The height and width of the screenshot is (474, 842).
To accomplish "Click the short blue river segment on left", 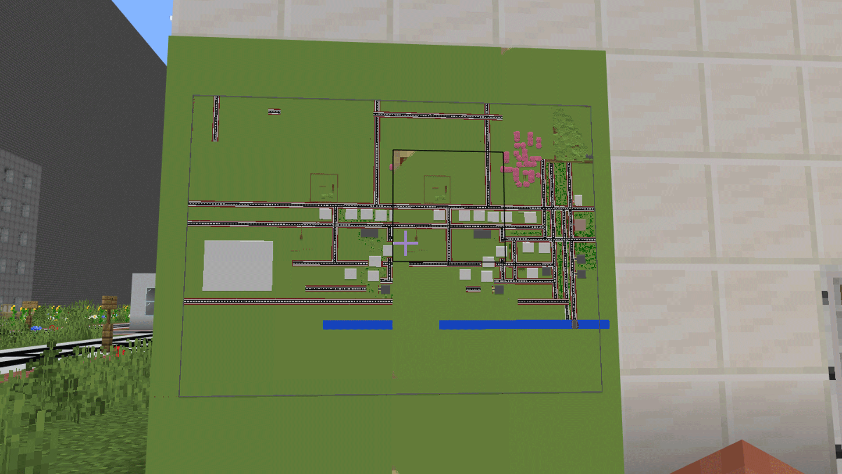I will 357,325.
